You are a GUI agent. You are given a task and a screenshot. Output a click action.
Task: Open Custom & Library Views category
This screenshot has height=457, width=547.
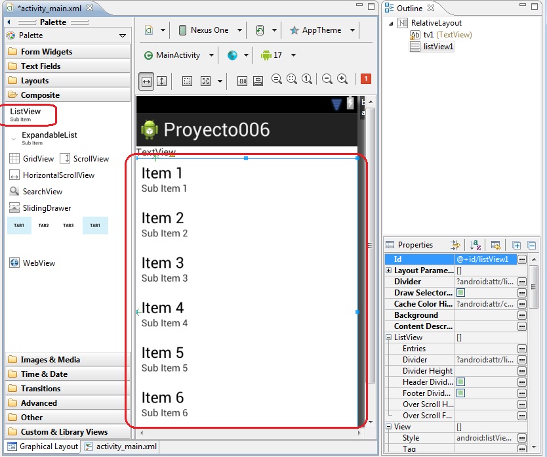[x=68, y=432]
